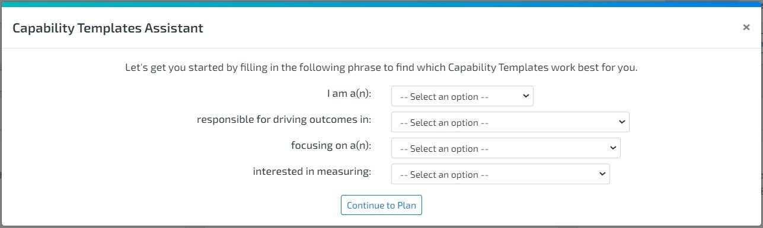Screen dimensions: 763x228
Task: Close the Capability Templates Assistant dialog
Action: [746, 27]
